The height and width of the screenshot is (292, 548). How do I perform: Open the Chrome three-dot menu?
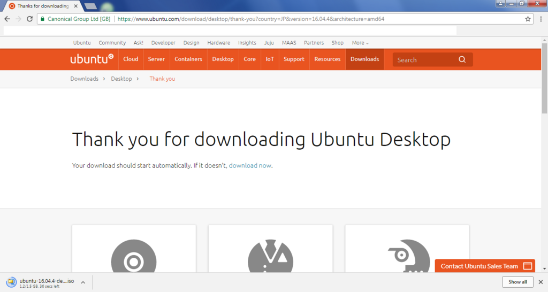coord(541,19)
